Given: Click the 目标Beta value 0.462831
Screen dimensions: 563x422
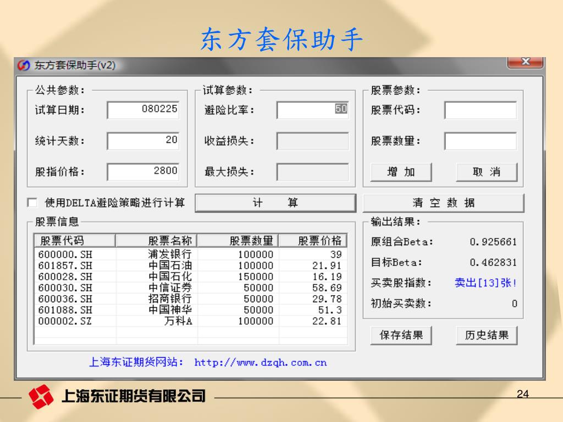Looking at the screenshot, I should pos(493,263).
